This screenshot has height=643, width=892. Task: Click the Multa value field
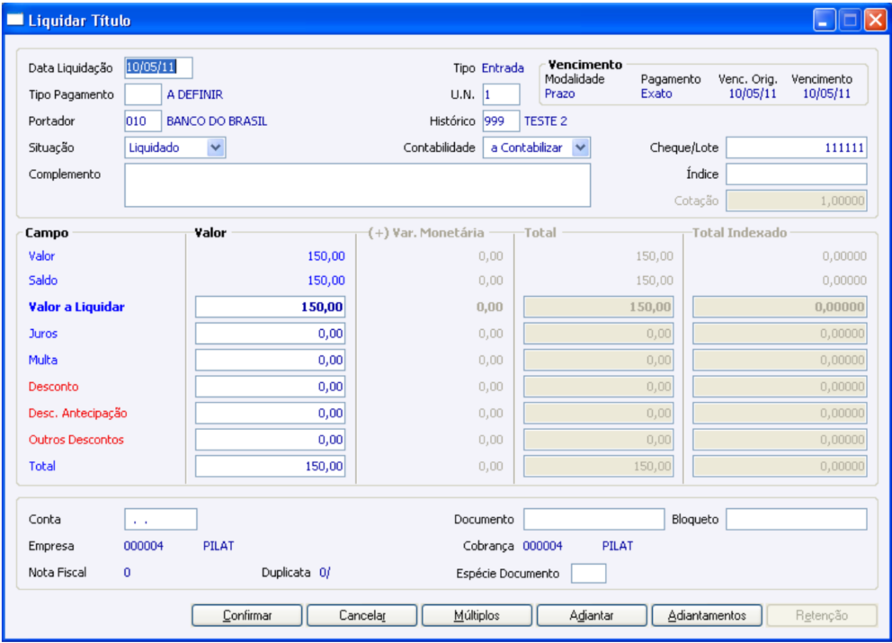tap(271, 360)
